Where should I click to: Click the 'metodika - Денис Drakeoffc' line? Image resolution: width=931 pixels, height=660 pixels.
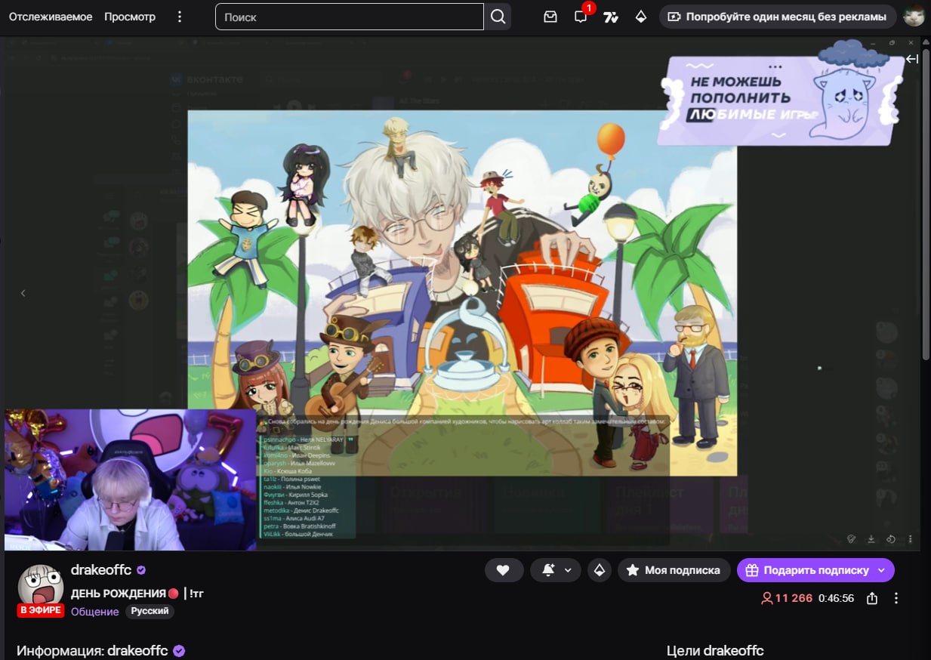point(301,510)
